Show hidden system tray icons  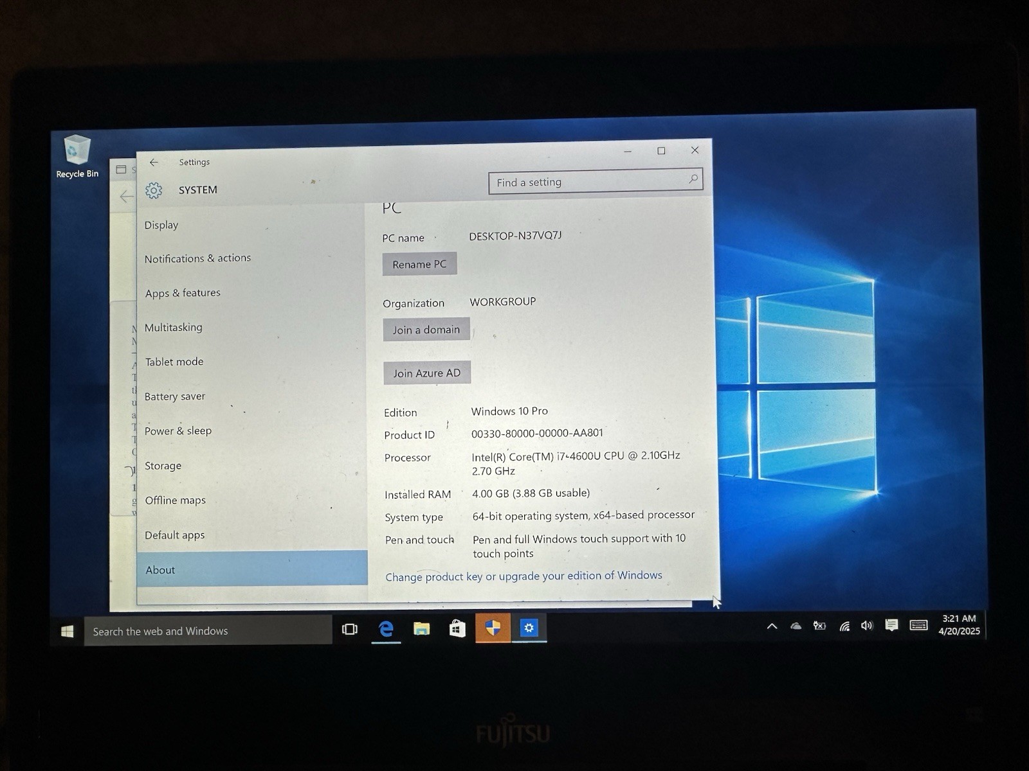772,626
